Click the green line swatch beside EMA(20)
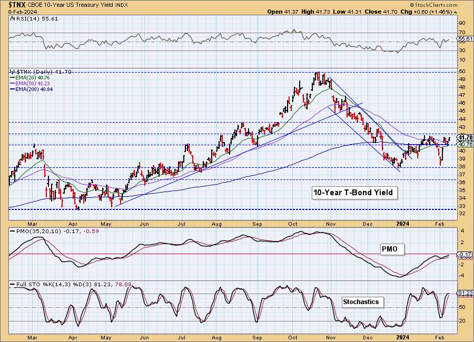 coord(12,78)
